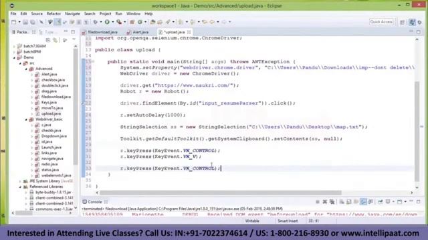The image size is (428, 240).
Task: Maximize the editor area
Action: point(419,32)
